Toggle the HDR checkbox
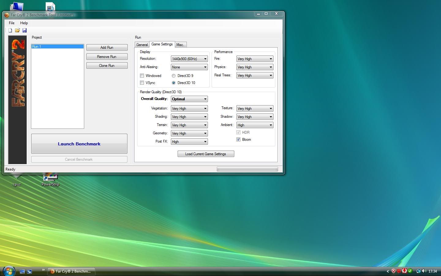The height and width of the screenshot is (276, 441). (x=238, y=132)
